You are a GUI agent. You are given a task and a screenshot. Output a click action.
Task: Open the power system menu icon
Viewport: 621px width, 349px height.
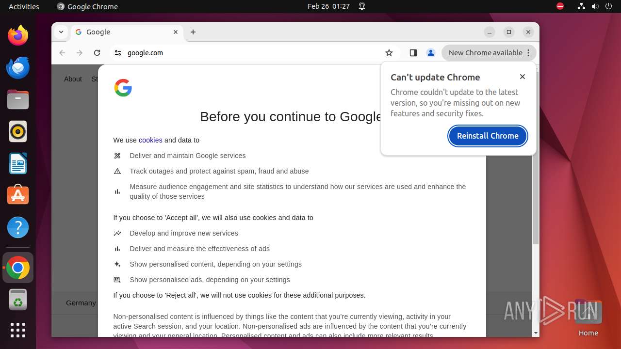608,6
